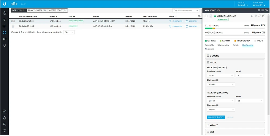The width and height of the screenshot is (270, 136).
Task: Open the 2G Kanał dropdown showing 3
Action: [249, 76]
